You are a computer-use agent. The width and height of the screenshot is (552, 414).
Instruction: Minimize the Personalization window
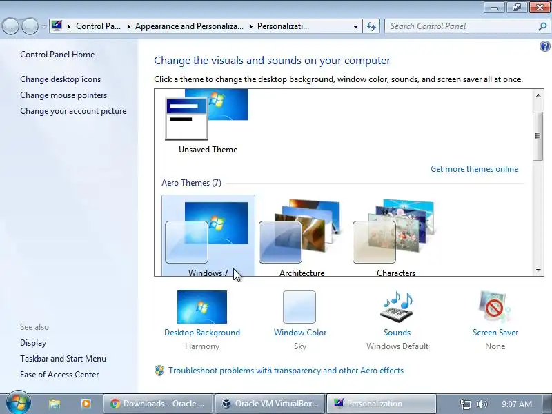494,8
